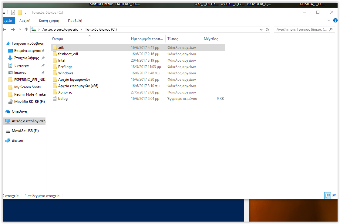Open OneDrive in the navigation pane
The image size is (340, 224).
coord(19,111)
